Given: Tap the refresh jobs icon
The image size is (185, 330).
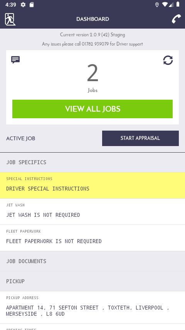Looking at the screenshot, I should tap(168, 60).
